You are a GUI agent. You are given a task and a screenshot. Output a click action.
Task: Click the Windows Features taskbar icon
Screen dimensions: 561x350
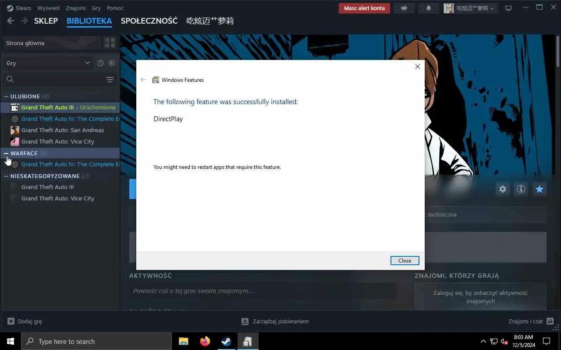pyautogui.click(x=248, y=341)
